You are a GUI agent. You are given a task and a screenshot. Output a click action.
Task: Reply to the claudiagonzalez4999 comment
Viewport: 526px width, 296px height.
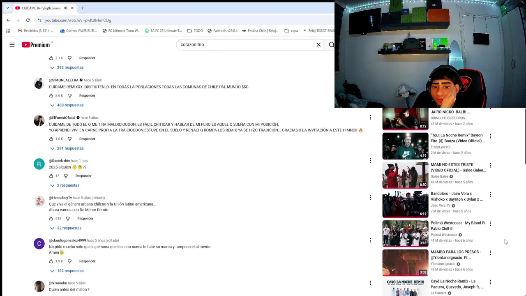(x=87, y=261)
